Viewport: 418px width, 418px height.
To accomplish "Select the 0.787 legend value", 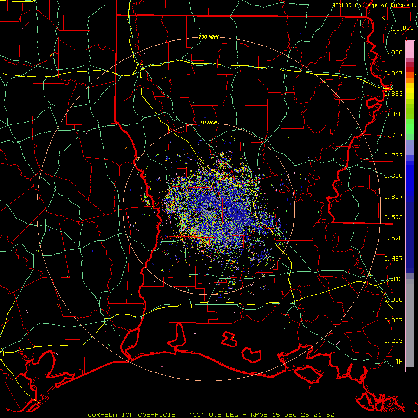I will pyautogui.click(x=393, y=135).
